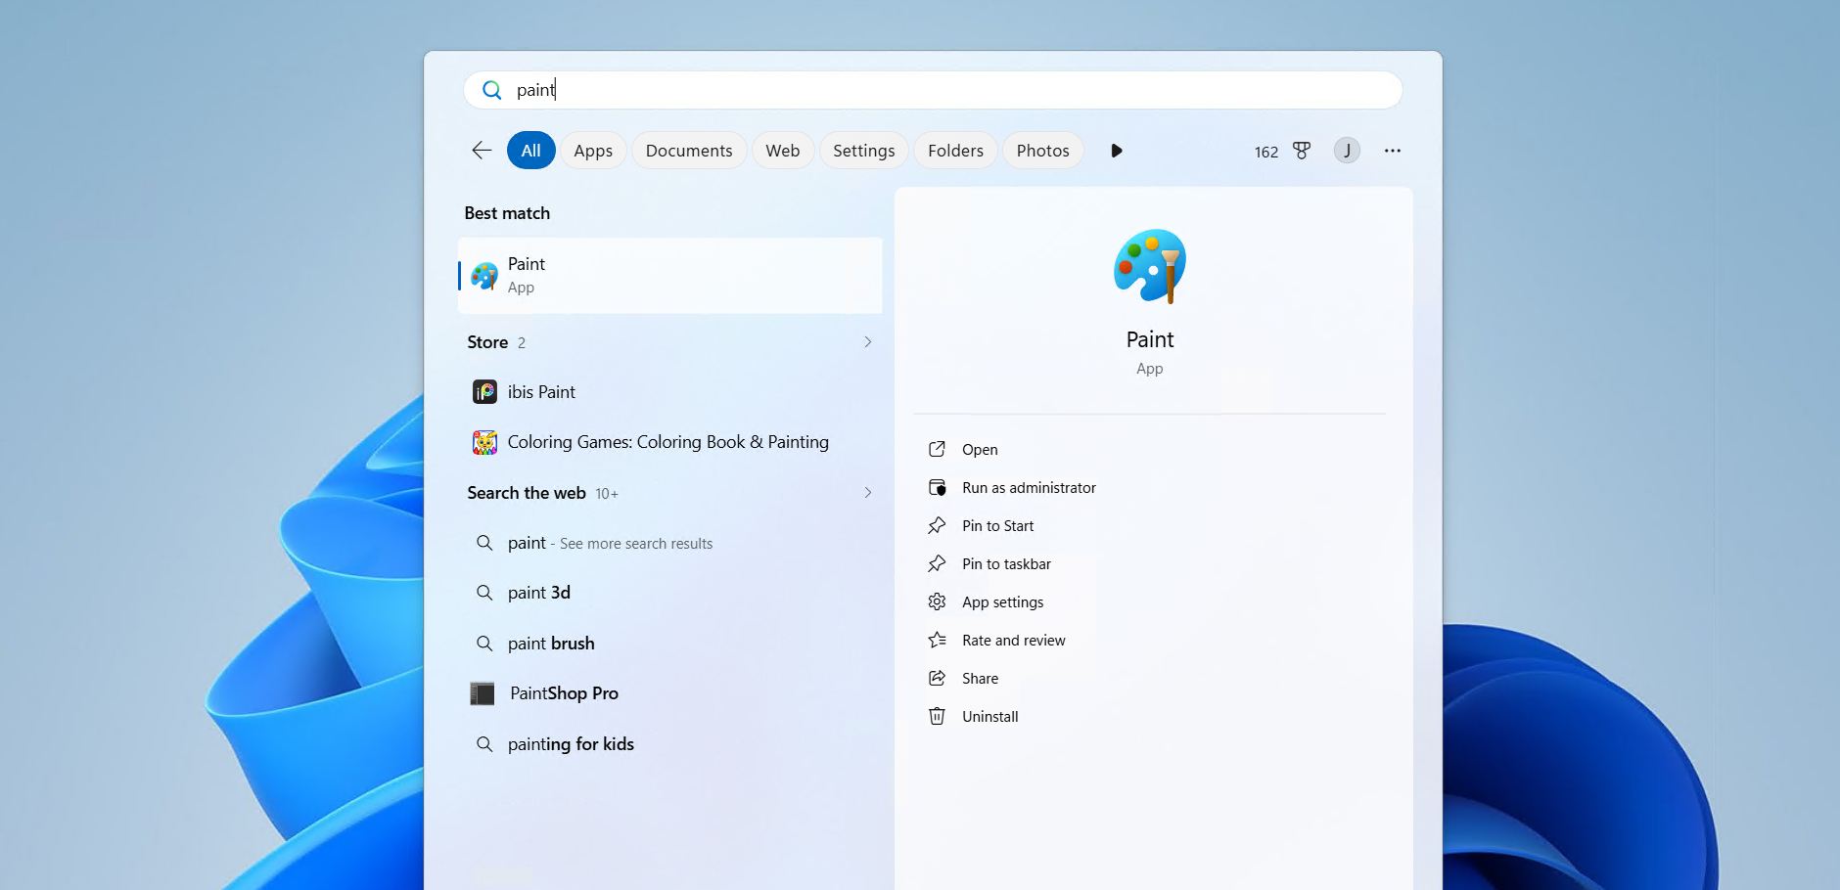
Task: Click the App settings gear icon
Action: [937, 601]
